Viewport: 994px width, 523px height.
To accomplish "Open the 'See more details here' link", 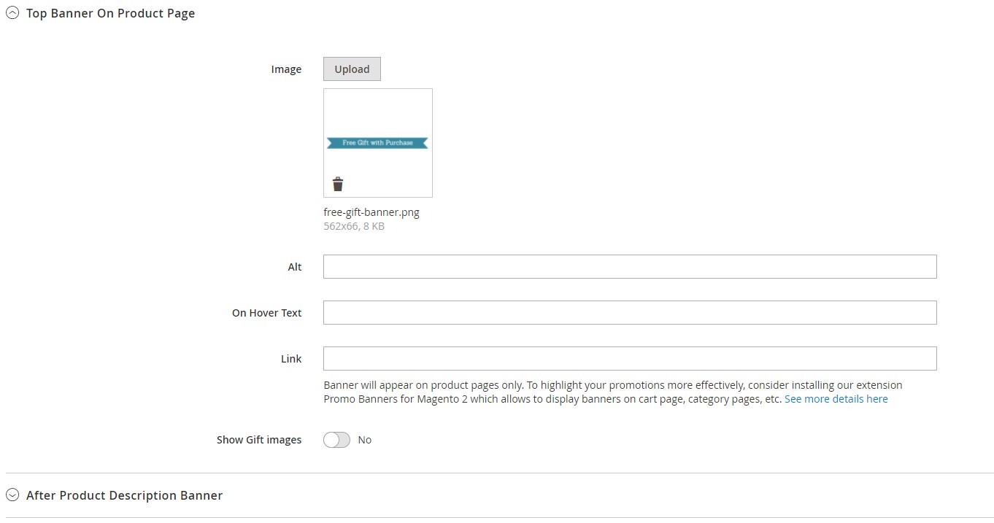I will (836, 399).
